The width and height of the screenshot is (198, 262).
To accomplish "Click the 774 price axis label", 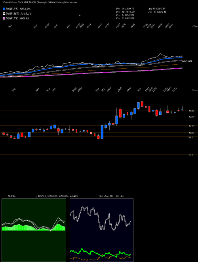I will [x=190, y=155].
